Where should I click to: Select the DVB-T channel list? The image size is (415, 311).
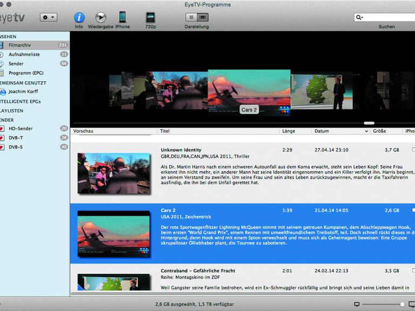coord(35,138)
